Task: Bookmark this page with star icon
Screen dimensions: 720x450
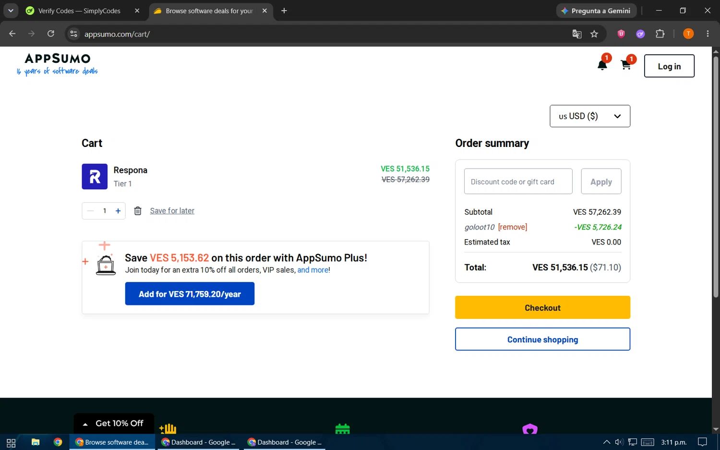Action: [x=594, y=34]
